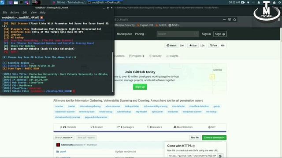Toggle the Clone or download dropdown

(x=214, y=137)
